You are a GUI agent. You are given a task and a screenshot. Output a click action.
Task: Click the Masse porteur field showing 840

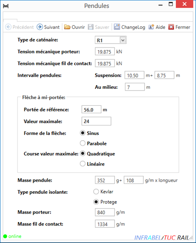[105, 212]
